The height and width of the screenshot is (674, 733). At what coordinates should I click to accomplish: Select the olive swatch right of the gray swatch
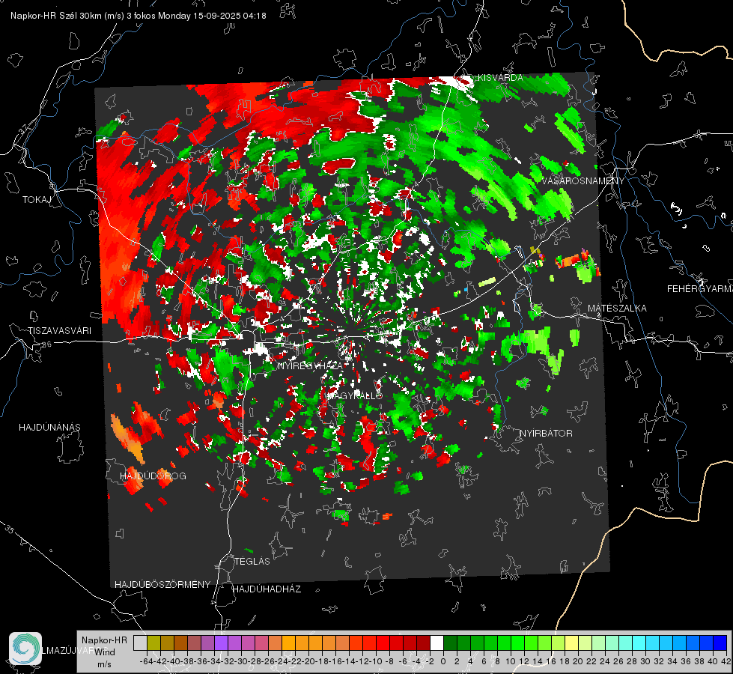click(153, 643)
